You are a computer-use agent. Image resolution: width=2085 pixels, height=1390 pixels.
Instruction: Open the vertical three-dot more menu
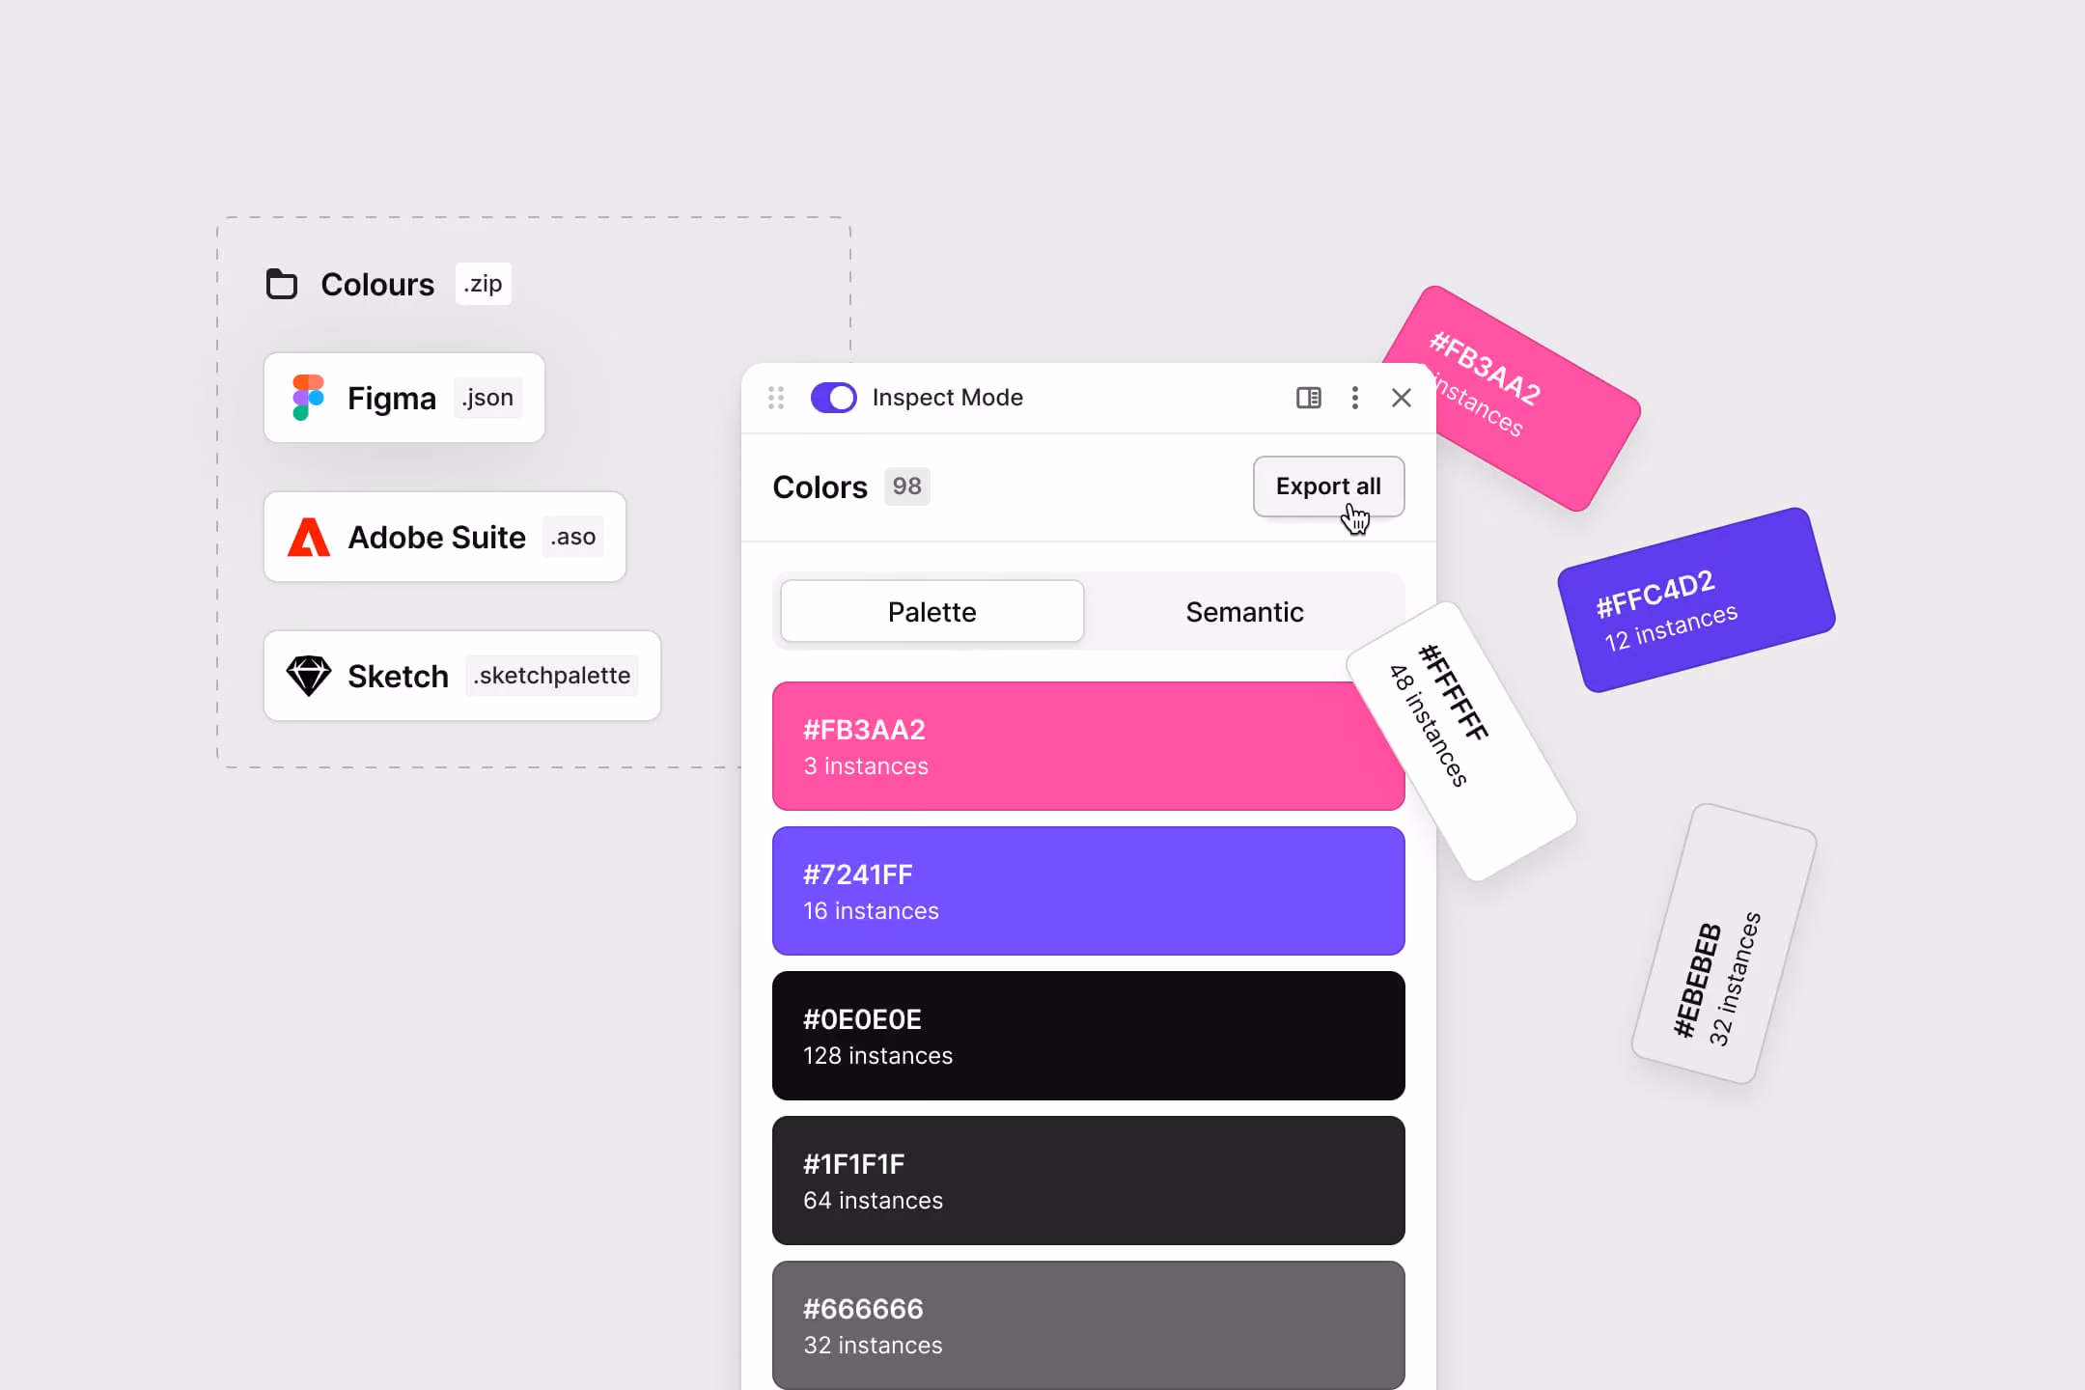click(x=1355, y=398)
